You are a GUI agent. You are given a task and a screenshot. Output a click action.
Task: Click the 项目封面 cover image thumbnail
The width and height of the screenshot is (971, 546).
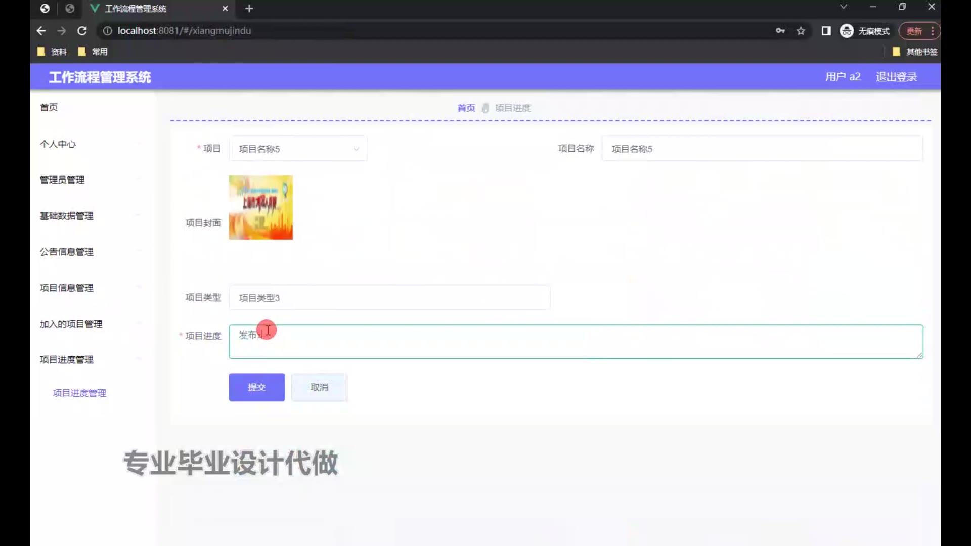coord(260,207)
